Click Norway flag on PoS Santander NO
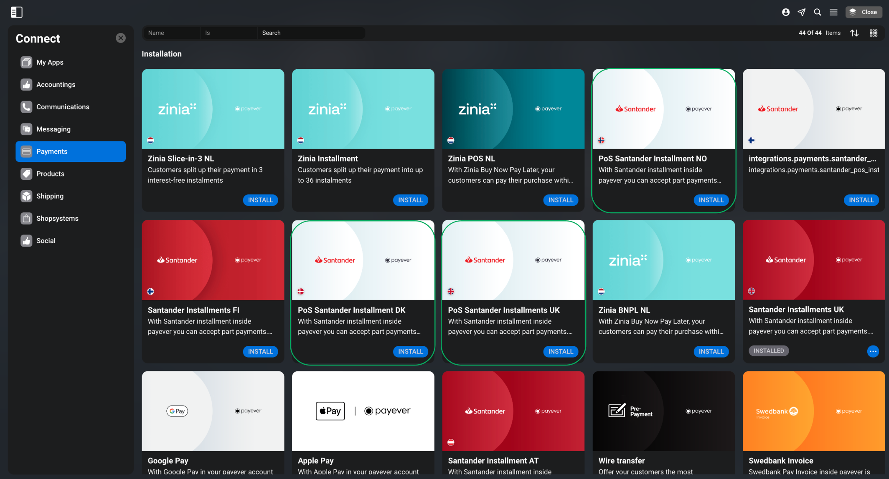Viewport: 889px width, 479px height. tap(601, 140)
